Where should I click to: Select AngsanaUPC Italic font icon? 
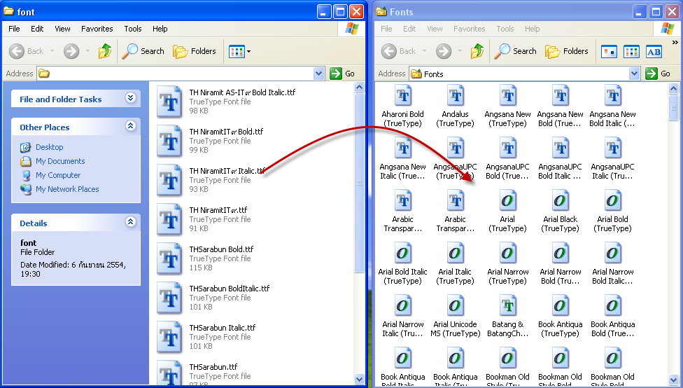[x=613, y=148]
